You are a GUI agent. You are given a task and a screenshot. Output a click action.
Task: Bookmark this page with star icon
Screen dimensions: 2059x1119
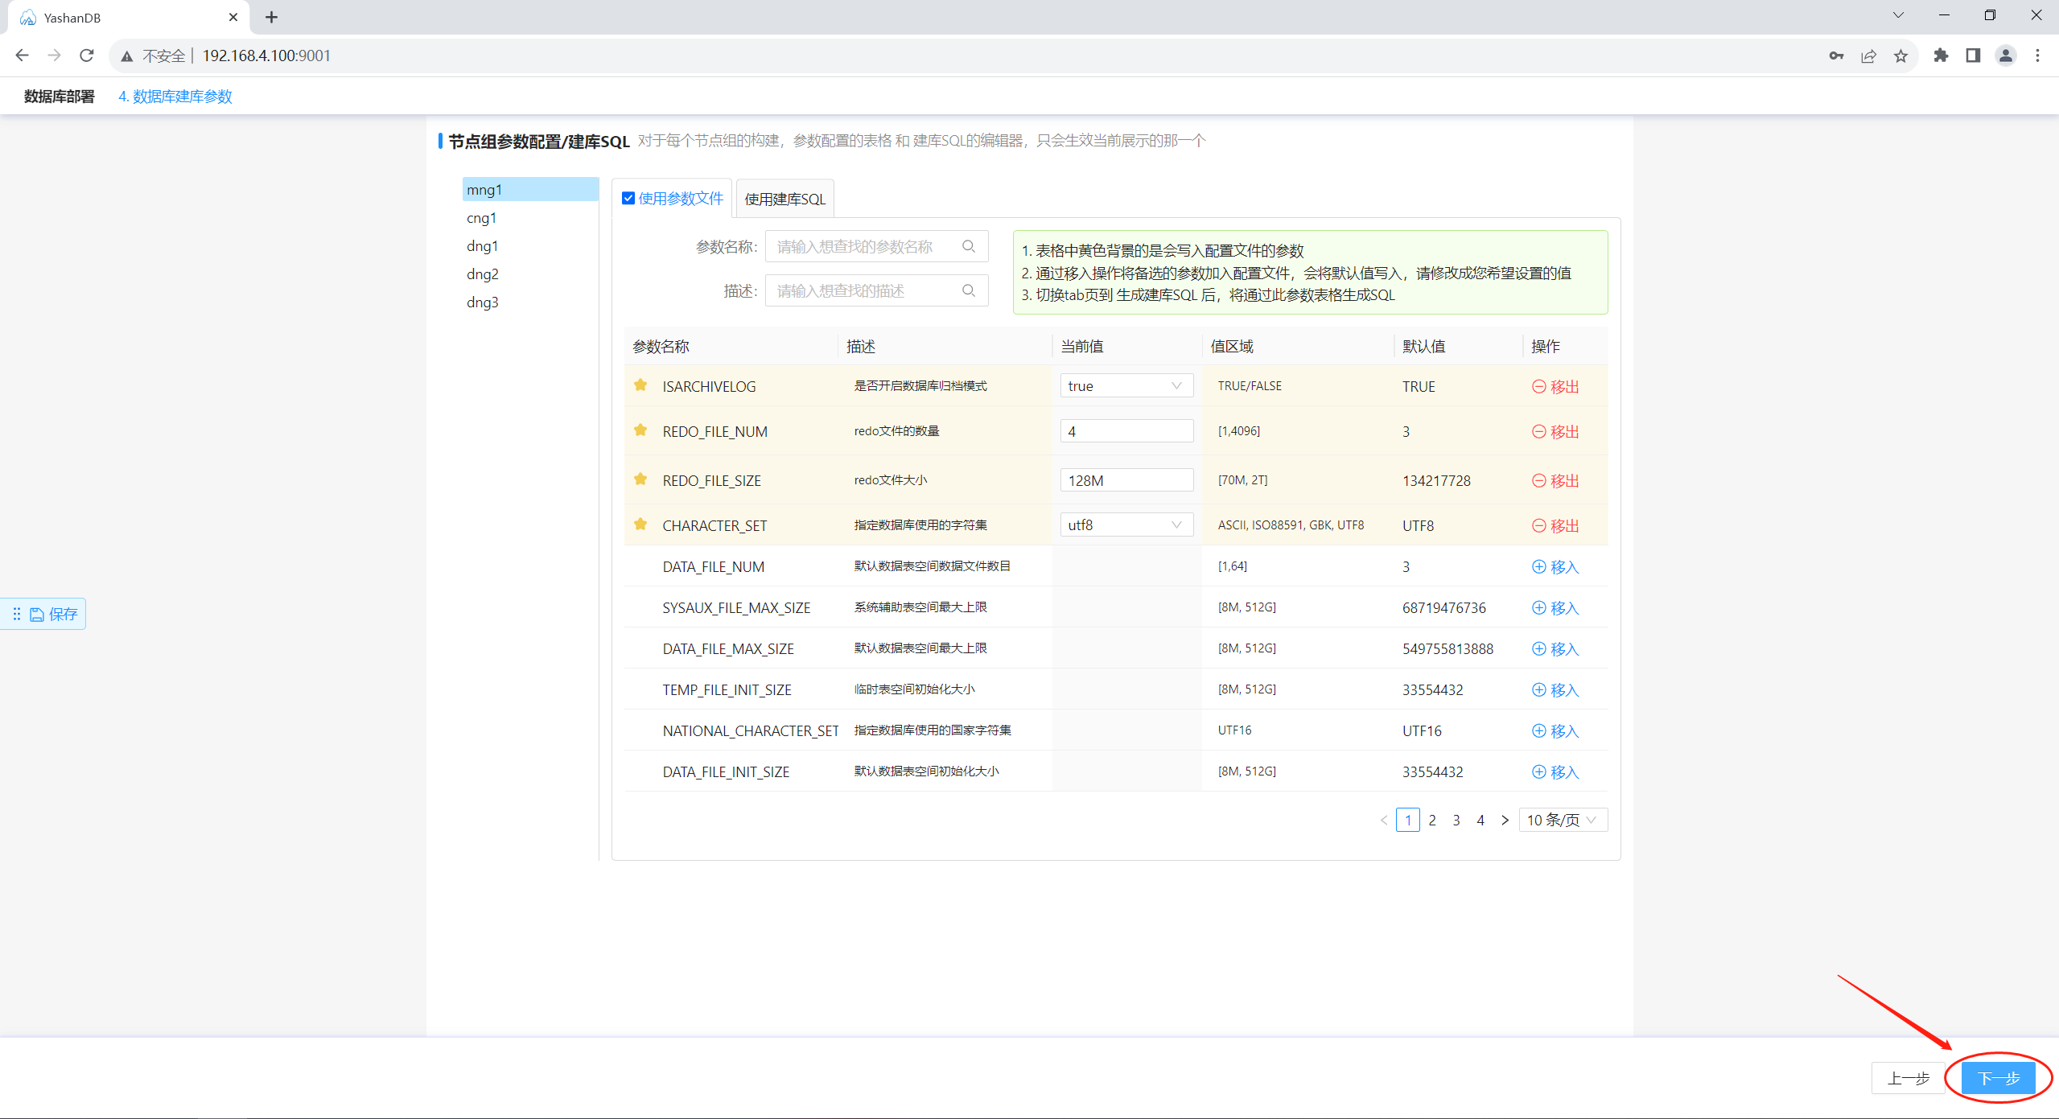1900,56
